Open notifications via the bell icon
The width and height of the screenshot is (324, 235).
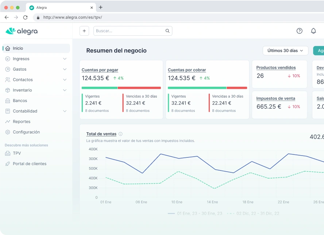click(313, 31)
